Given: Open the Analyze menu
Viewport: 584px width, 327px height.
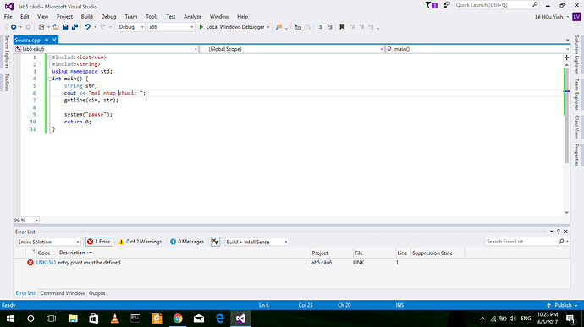Looking at the screenshot, I should tap(192, 17).
